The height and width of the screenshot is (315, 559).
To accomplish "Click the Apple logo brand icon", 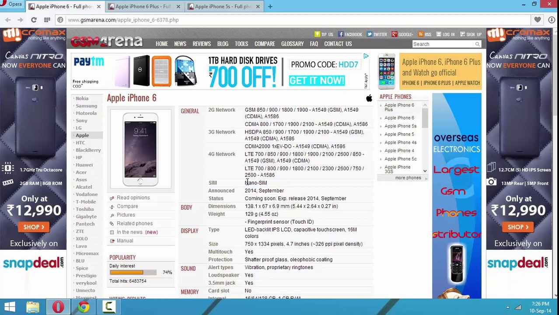I will 369,98.
